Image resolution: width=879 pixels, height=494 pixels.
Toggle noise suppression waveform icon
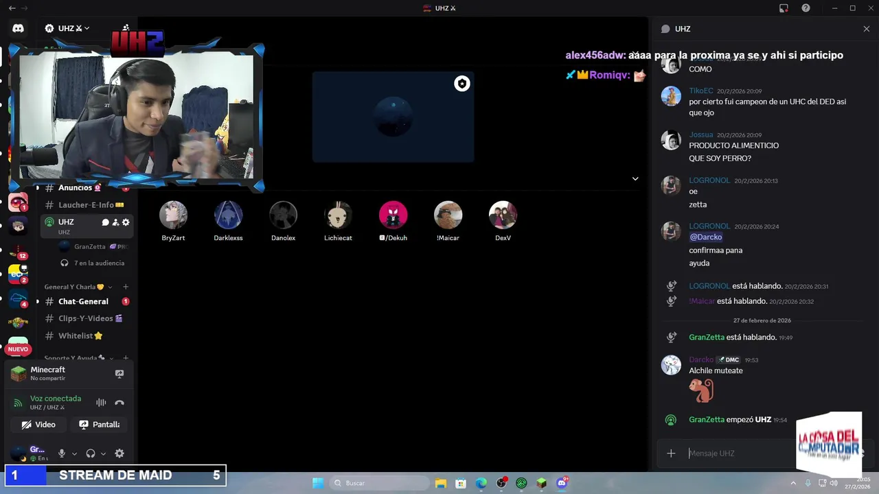click(101, 403)
